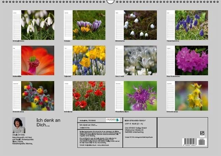Click the German copyright notice paragraph

point(100,134)
